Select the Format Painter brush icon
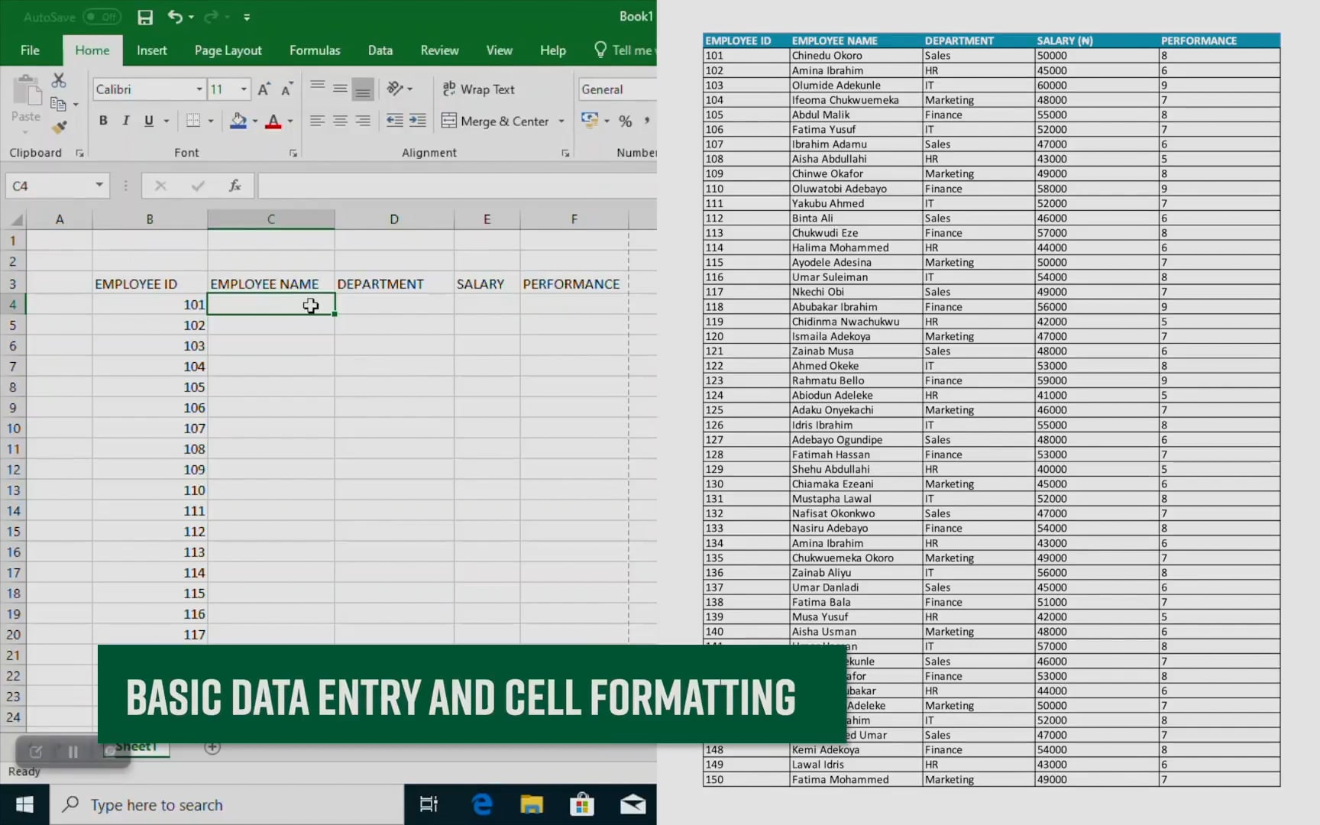 [x=59, y=127]
